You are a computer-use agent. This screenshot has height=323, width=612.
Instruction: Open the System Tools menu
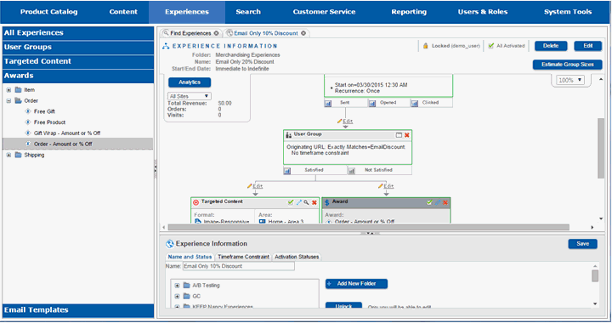coord(568,12)
